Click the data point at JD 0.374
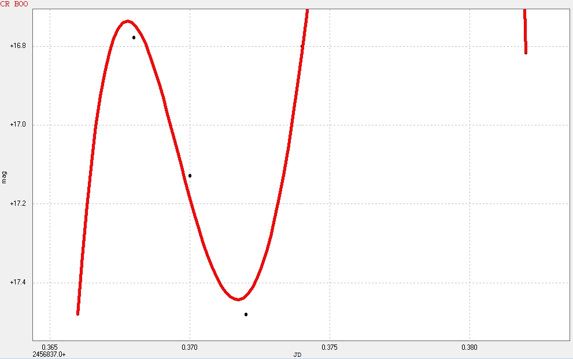The height and width of the screenshot is (359, 573). pyautogui.click(x=302, y=46)
